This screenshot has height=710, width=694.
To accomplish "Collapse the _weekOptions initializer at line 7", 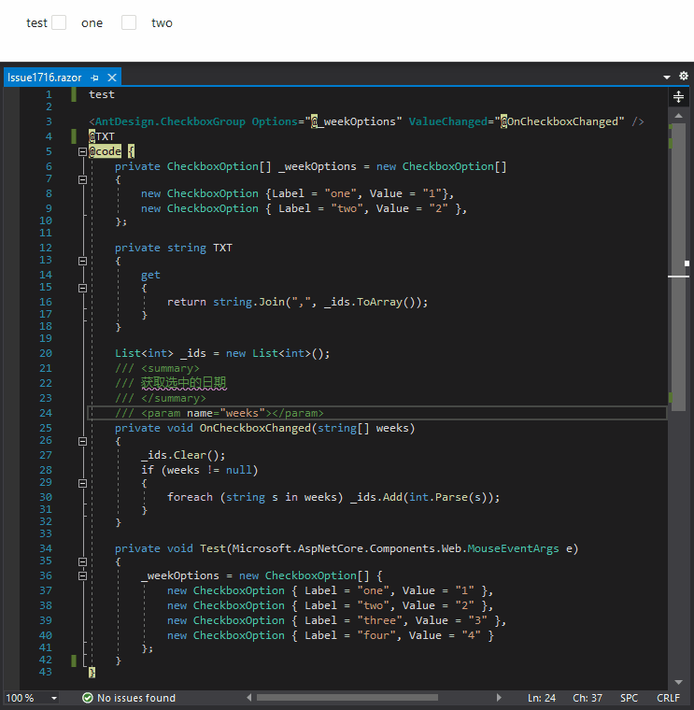I will tap(82, 179).
